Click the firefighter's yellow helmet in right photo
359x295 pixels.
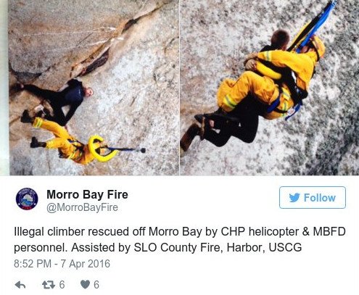coord(318,47)
